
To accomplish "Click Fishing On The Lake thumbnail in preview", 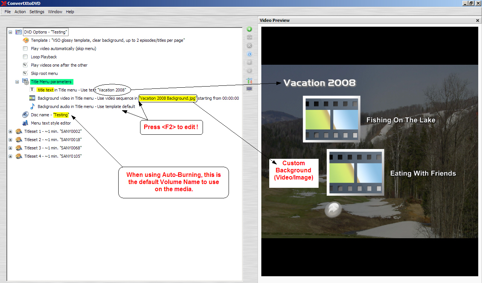I will tap(331, 119).
